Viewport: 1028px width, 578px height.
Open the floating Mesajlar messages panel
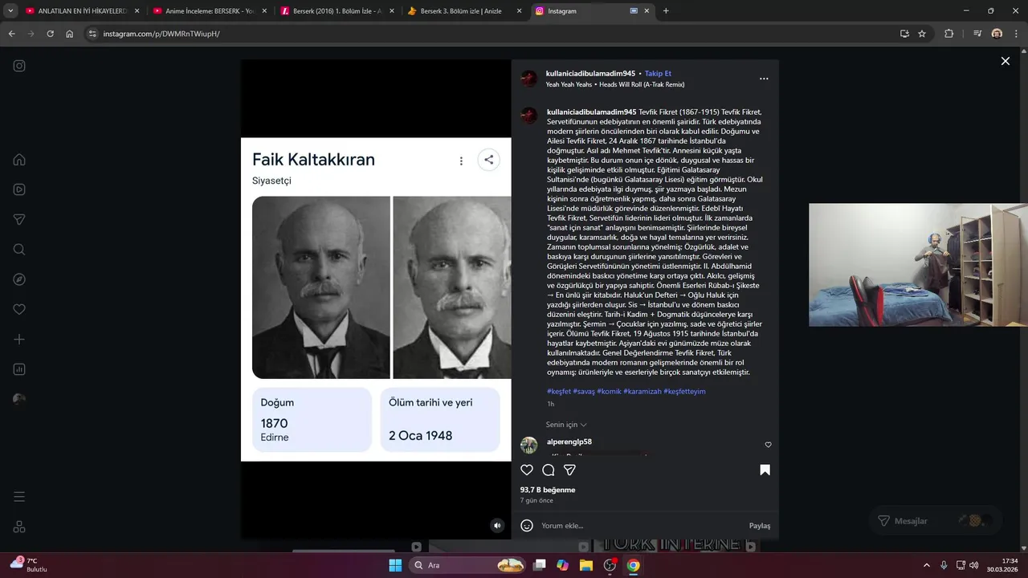coord(937,521)
